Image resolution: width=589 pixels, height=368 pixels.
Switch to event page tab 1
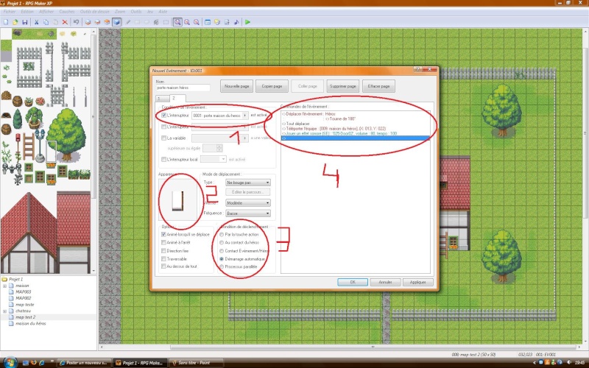tap(162, 99)
